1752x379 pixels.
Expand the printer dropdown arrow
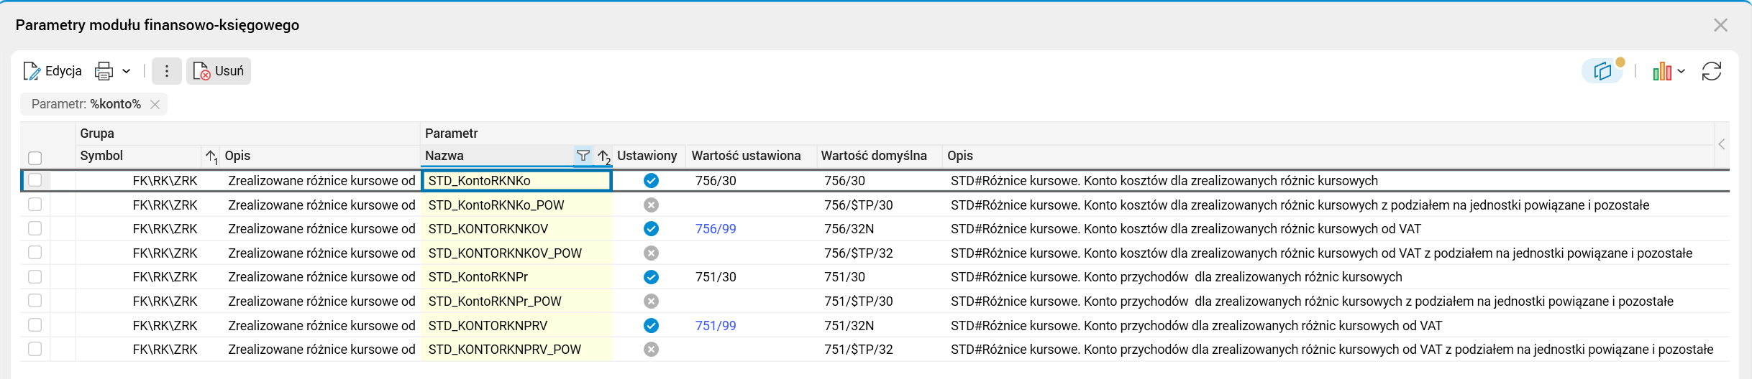[127, 71]
